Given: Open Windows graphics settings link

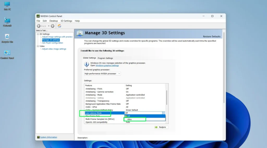Looking at the screenshot, I should click(x=107, y=65).
